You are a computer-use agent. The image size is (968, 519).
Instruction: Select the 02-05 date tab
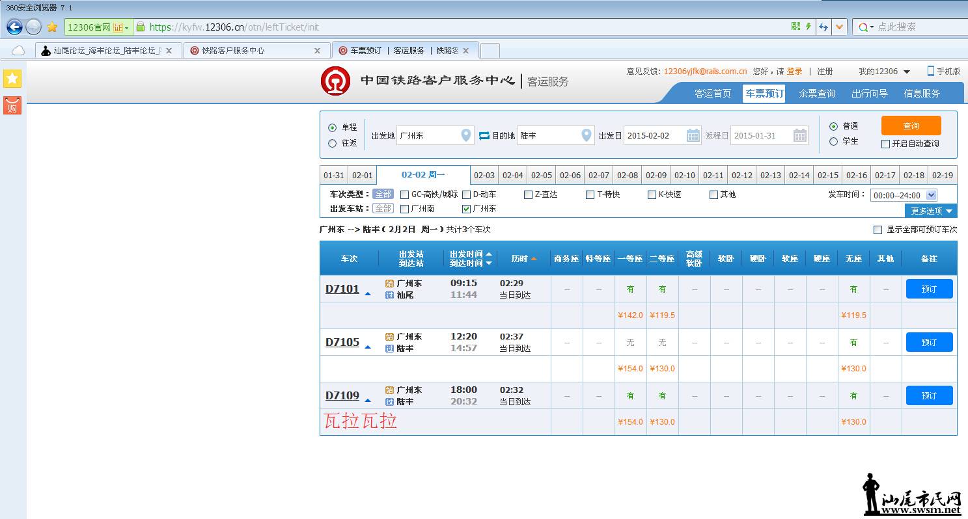click(x=542, y=176)
